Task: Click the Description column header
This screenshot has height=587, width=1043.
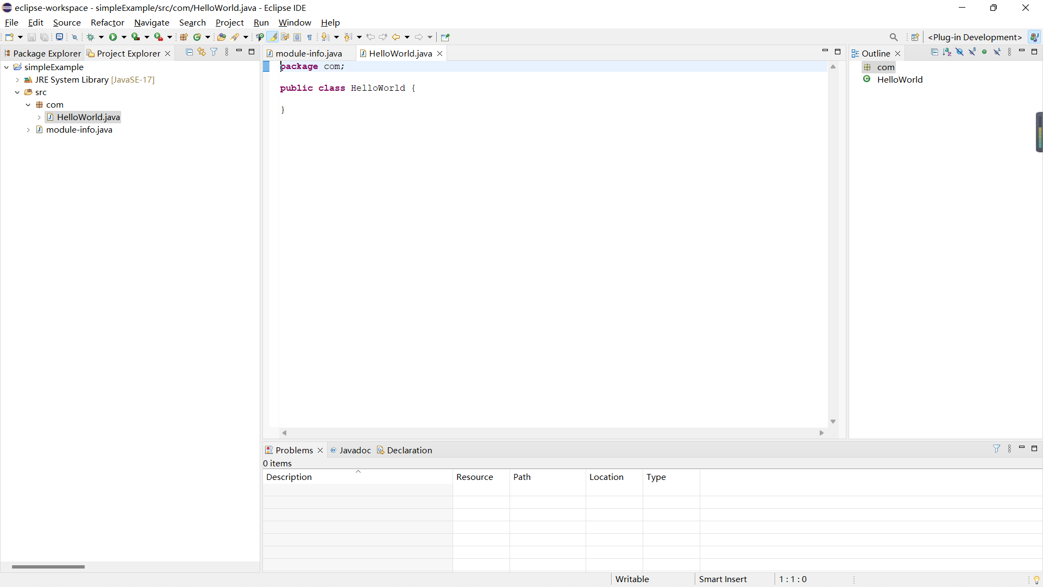Action: click(289, 477)
